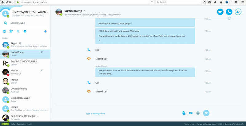Click the bookmarks list icon
Image resolution: width=246 pixels, height=126 pixels.
(x=209, y=2)
